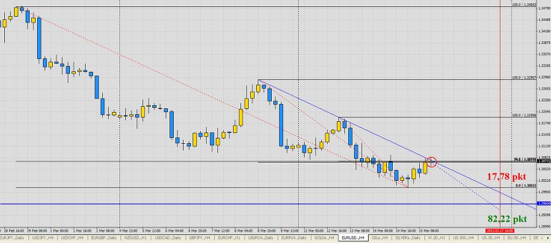551x243 pixels.
Task: Open the USDCHF.,H4 chart tab
Action: pos(73,238)
